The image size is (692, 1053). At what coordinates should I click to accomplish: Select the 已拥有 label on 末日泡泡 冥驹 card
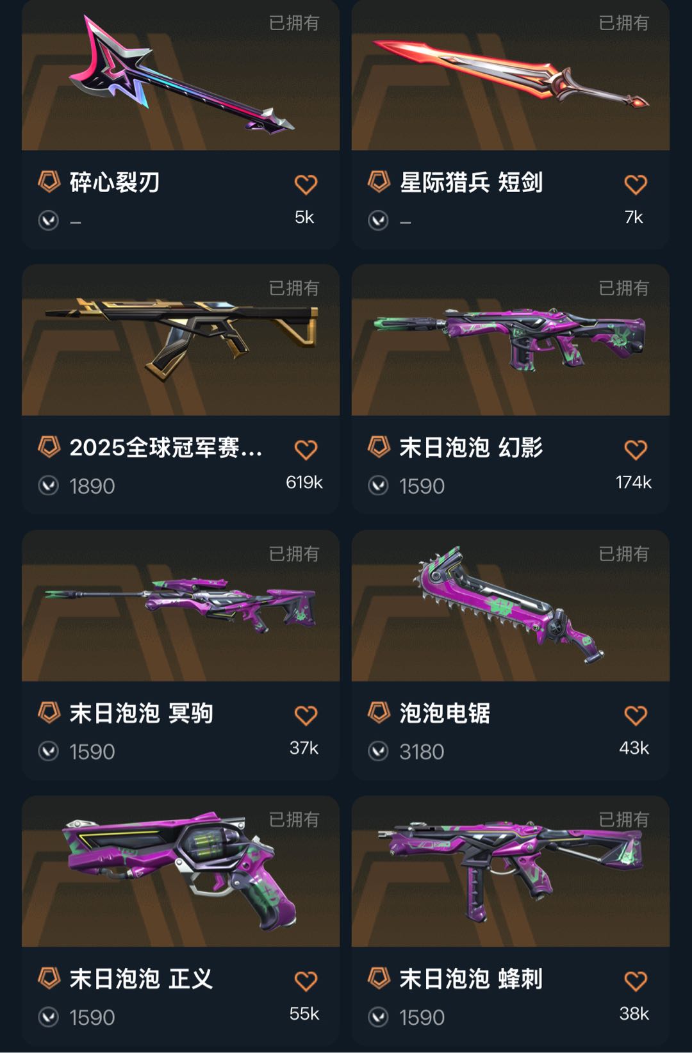(x=294, y=553)
